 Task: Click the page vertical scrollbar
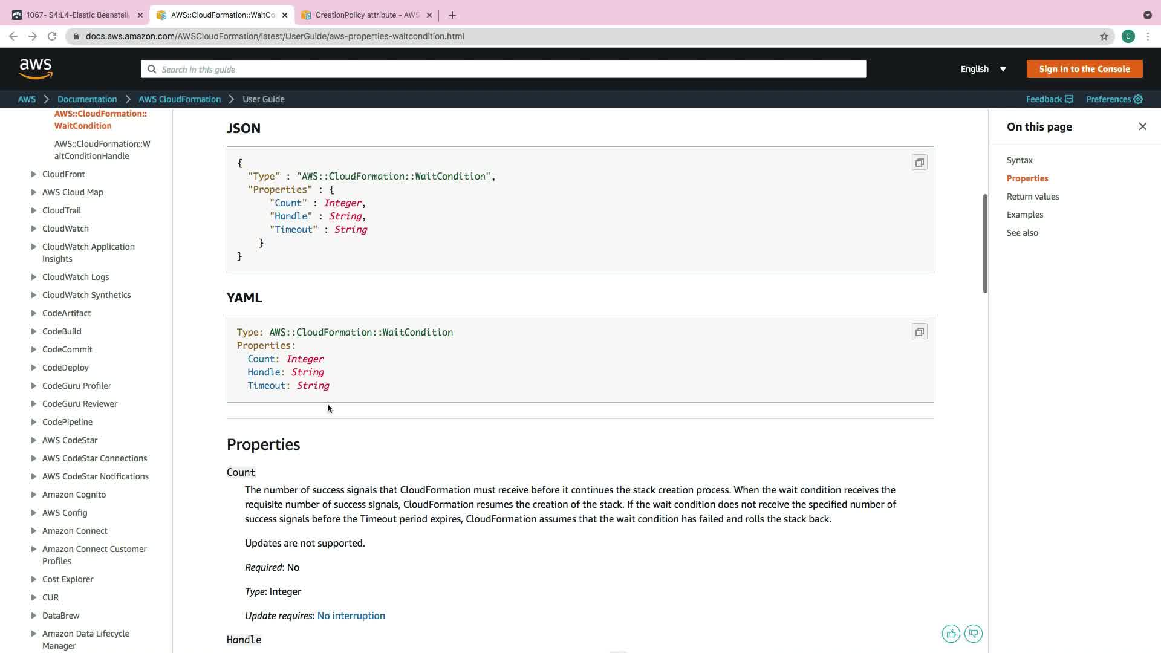point(984,243)
